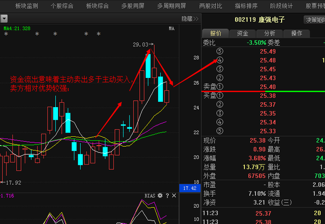
Task: Switch to 分析 tab
Action: (270, 34)
